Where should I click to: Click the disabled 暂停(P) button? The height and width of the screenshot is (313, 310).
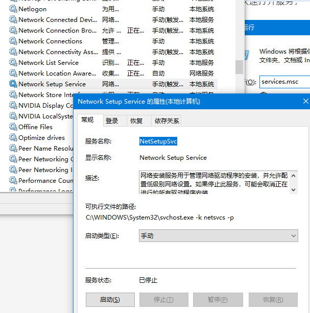pos(218,300)
